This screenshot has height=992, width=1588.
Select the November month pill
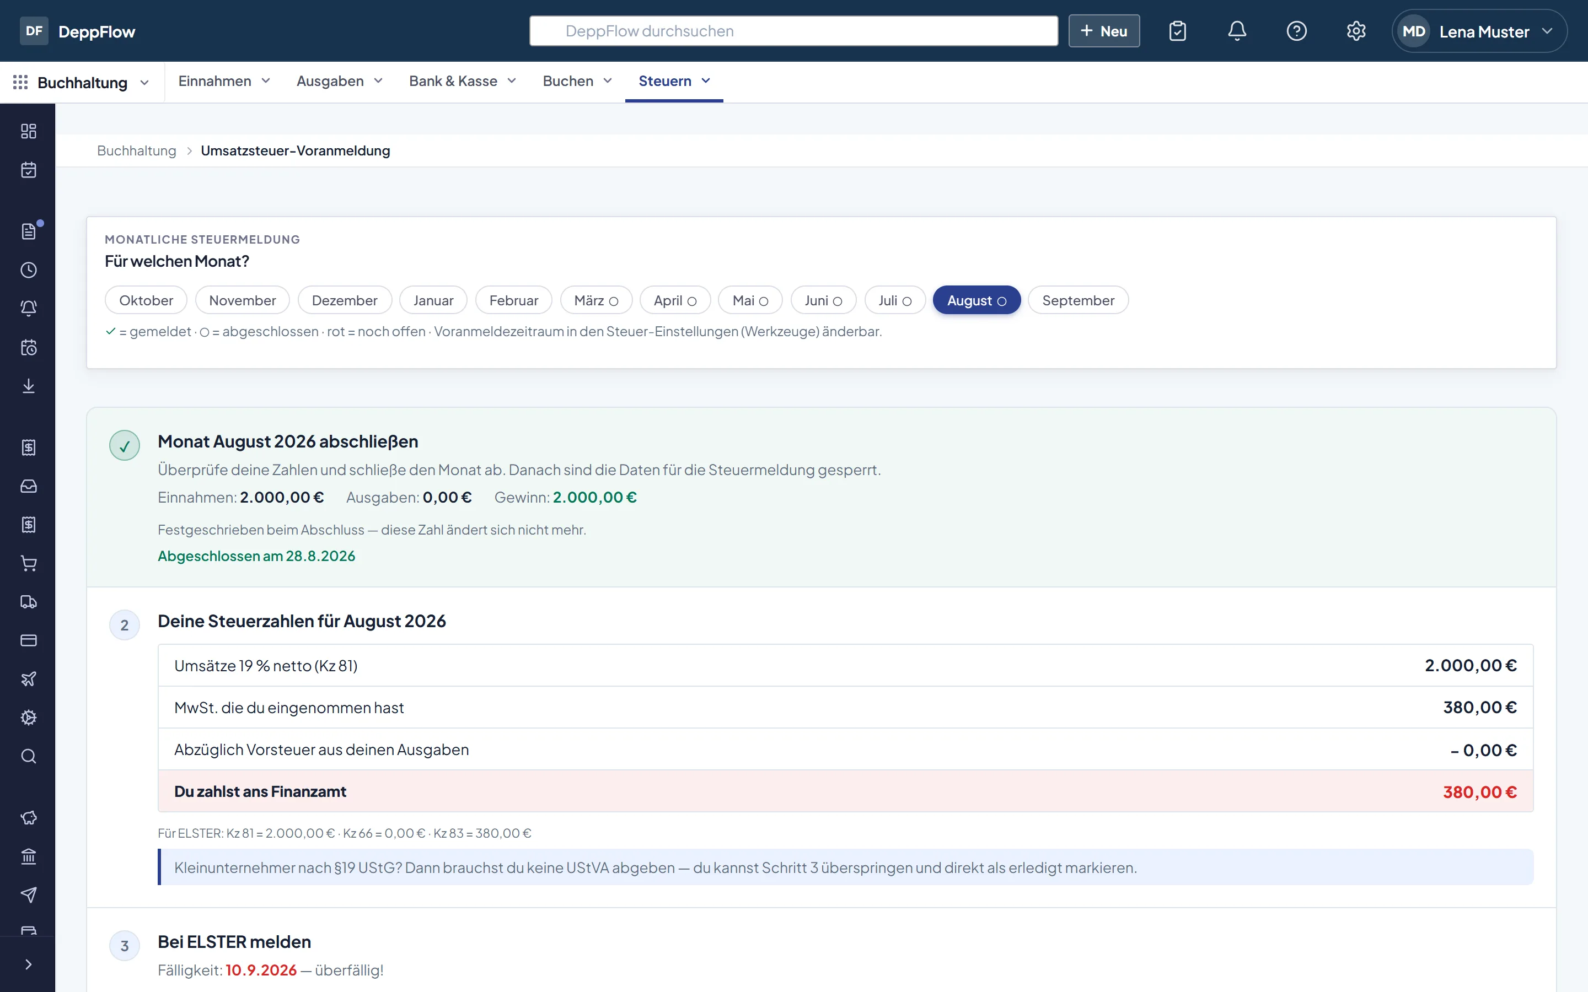[242, 300]
